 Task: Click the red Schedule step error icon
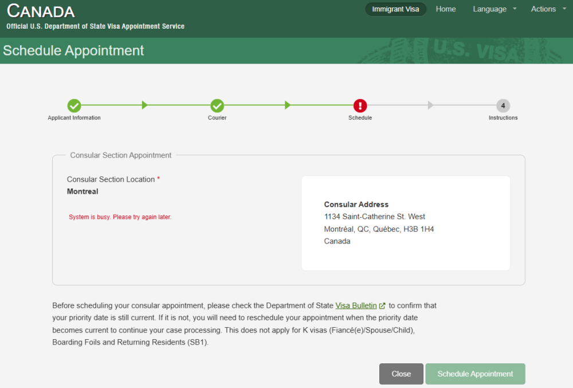click(360, 105)
